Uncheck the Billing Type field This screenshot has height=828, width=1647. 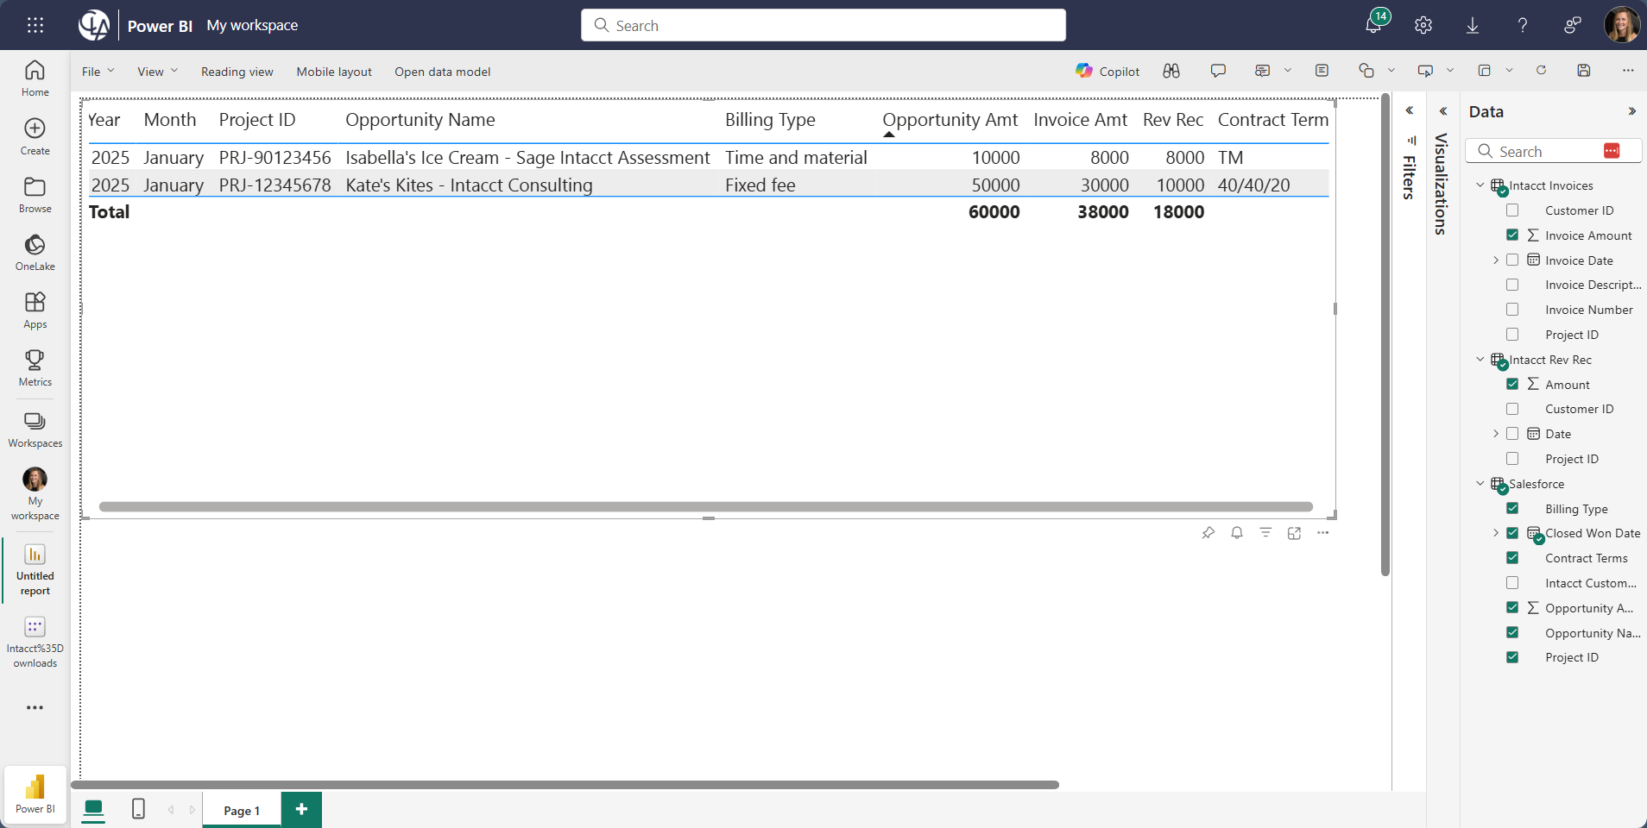pyautogui.click(x=1512, y=509)
